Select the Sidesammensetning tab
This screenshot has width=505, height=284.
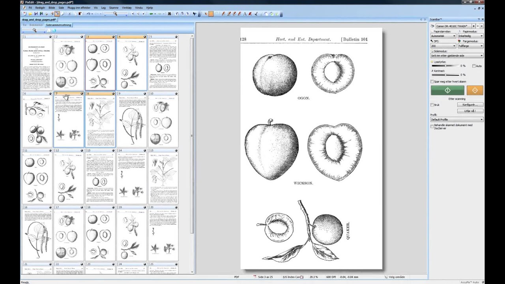[58, 25]
